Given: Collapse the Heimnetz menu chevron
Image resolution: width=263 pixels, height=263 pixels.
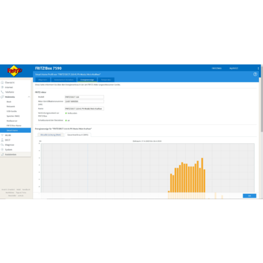Looking at the screenshot, I should 29,97.
